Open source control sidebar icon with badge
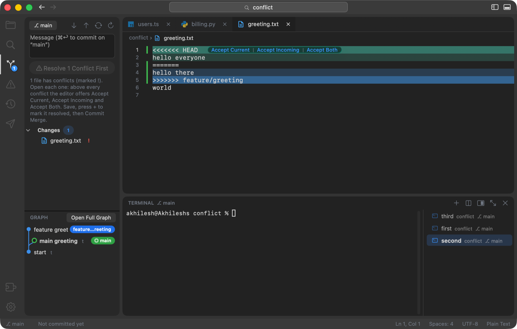 tap(11, 65)
